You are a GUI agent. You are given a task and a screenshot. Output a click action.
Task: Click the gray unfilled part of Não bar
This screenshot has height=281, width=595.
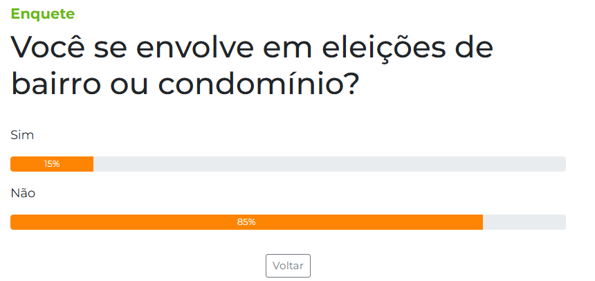[524, 222]
